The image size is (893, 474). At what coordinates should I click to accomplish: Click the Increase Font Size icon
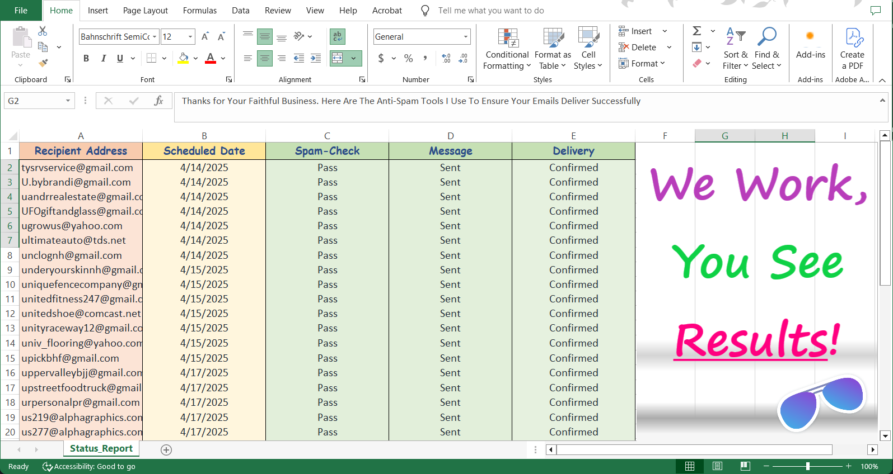tap(205, 37)
